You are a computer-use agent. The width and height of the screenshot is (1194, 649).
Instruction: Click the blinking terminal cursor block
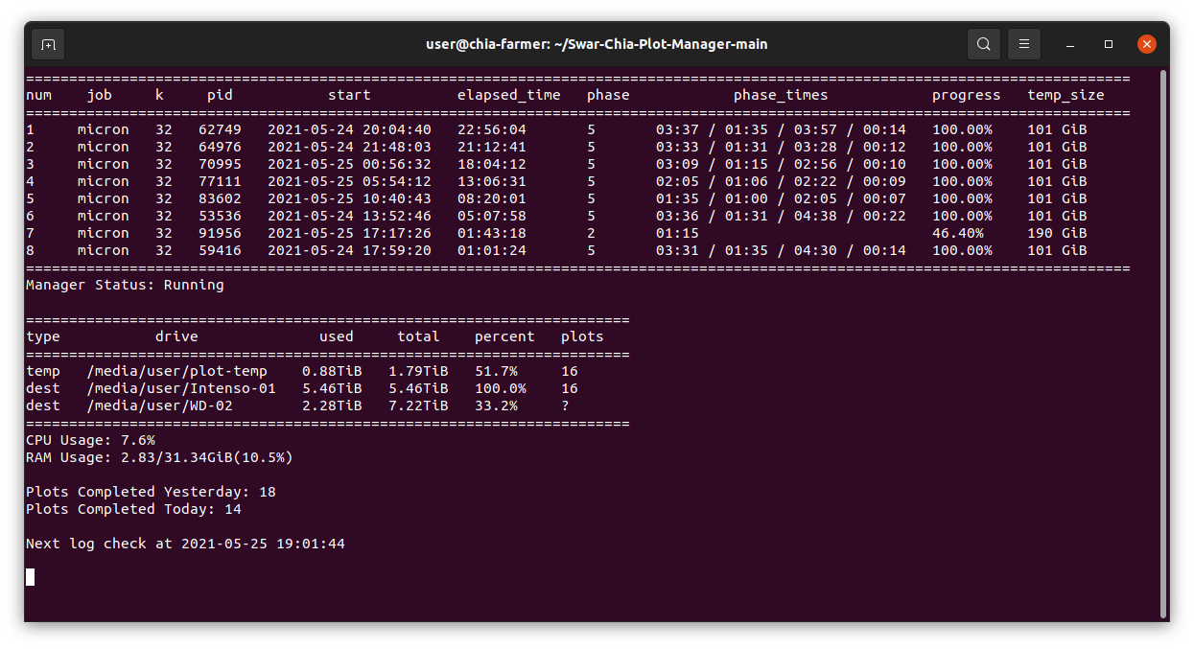pos(30,576)
